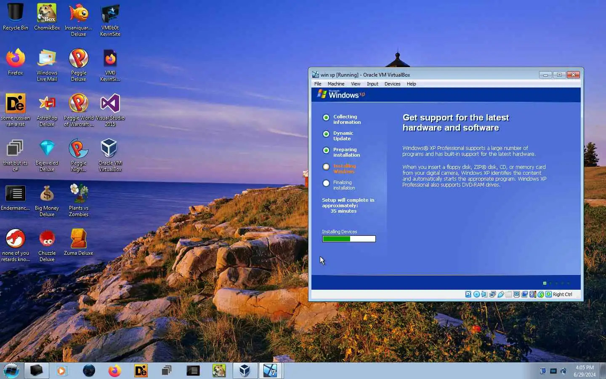
Task: Click the USB devices icon in VirtualBox status bar
Action: 501,294
